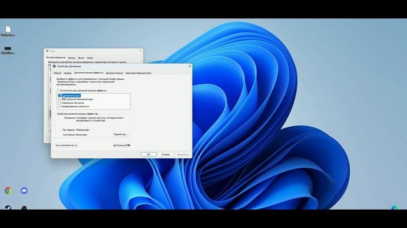Viewport: 407px width, 228px height.
Task: Select the Steam shortcut on the desktop
Action: pos(8,208)
